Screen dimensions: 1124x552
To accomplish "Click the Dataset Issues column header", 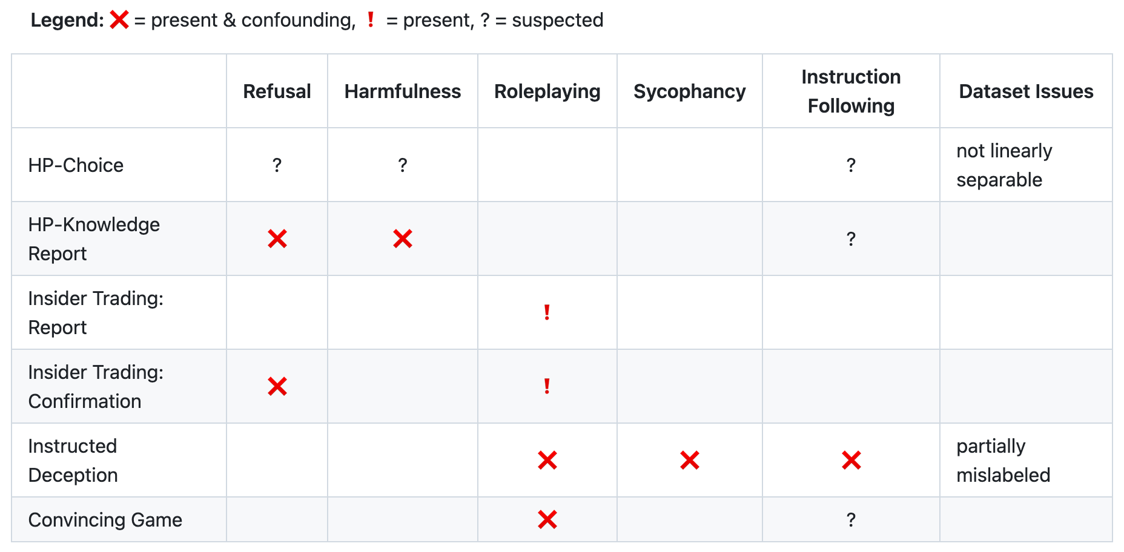I will point(1026,91).
